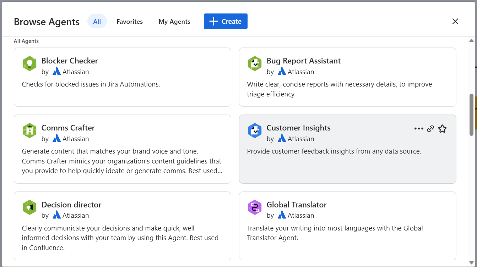
Task: Click the Decision director megaphone avatar icon
Action: click(x=29, y=207)
